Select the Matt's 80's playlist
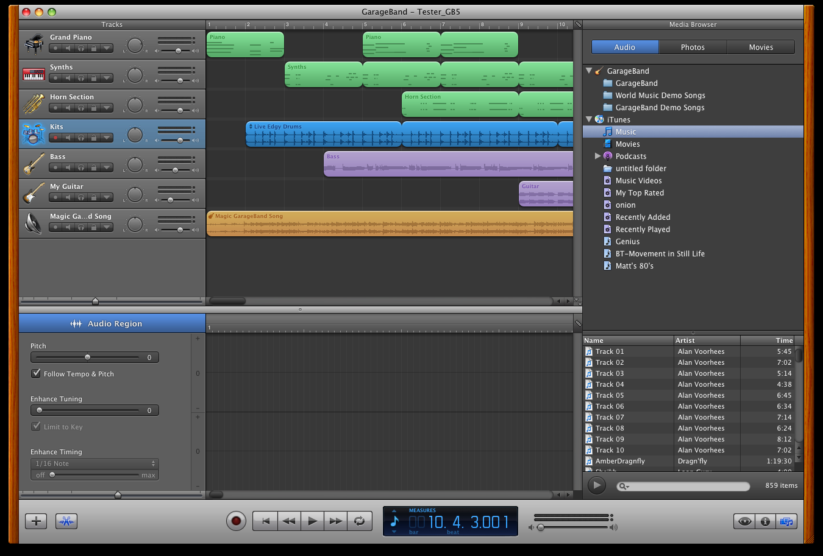823x556 pixels. pyautogui.click(x=634, y=266)
